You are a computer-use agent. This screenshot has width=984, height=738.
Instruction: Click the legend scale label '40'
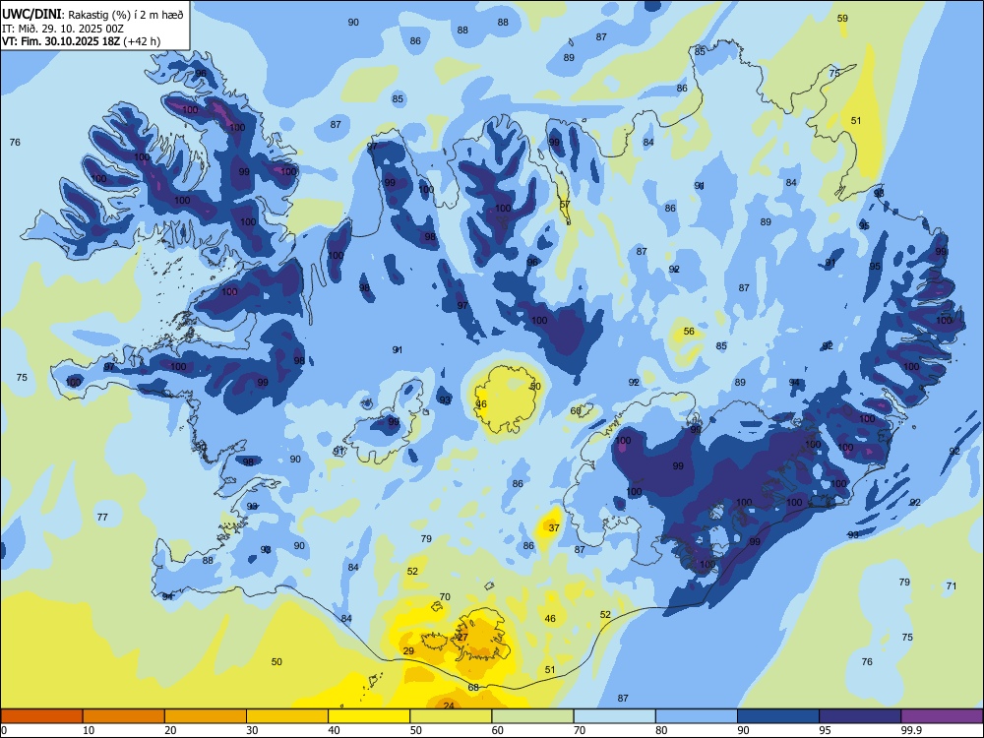[x=334, y=730]
